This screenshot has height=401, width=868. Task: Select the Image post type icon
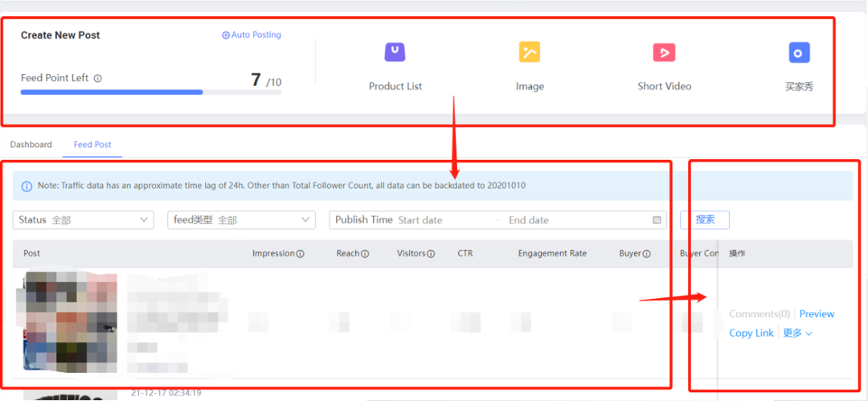(x=529, y=53)
